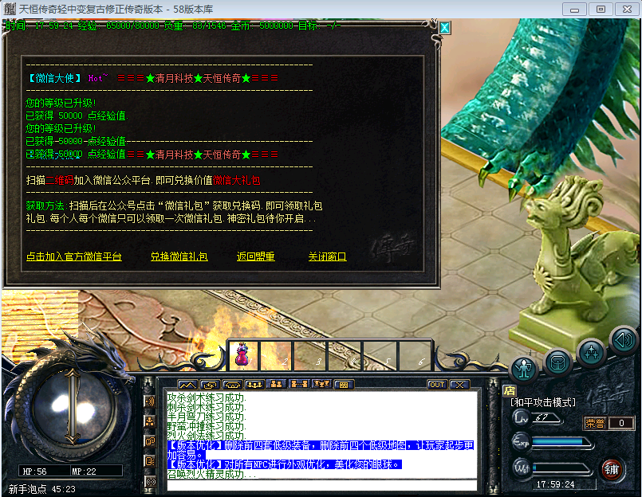The height and width of the screenshot is (497, 642).
Task: Toggle the guild chat side icon
Action: pyautogui.click(x=149, y=461)
